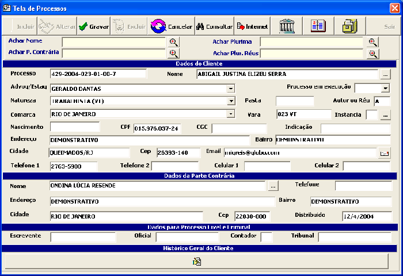The height and width of the screenshot is (276, 403).
Task: Expand the Comarca dropdown
Action: tap(230, 114)
